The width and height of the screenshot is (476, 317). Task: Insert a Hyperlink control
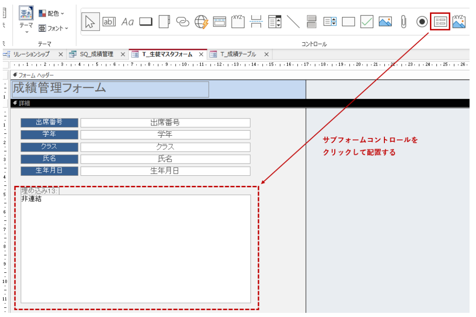pyautogui.click(x=183, y=21)
